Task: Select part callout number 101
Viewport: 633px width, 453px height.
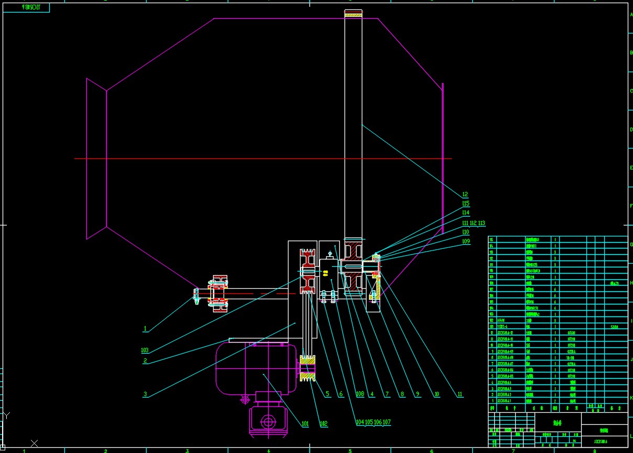Action: (x=305, y=424)
